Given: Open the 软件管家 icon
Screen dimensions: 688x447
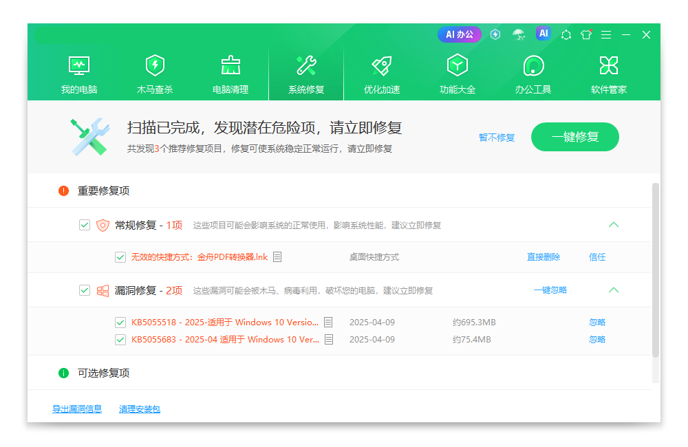Looking at the screenshot, I should 609,66.
